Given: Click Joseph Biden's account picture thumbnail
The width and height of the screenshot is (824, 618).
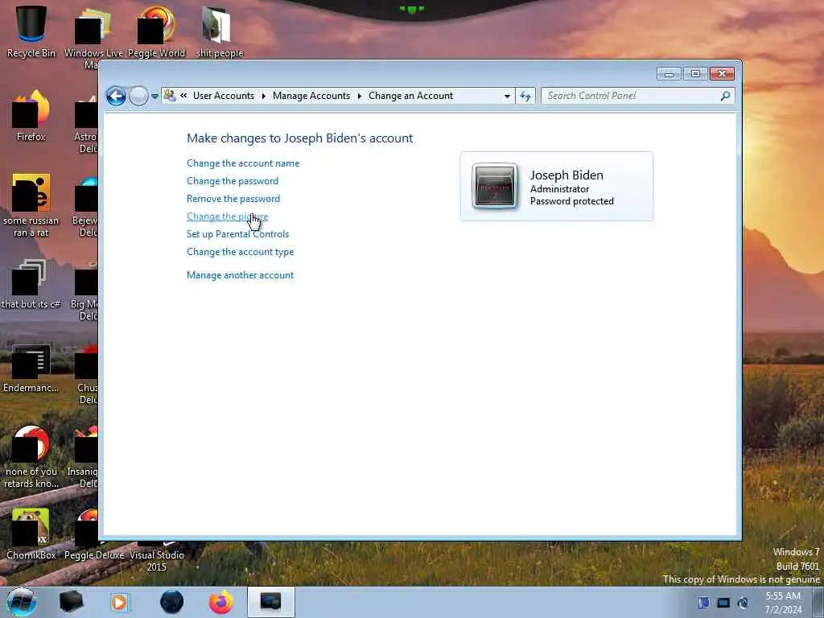Looking at the screenshot, I should click(495, 187).
